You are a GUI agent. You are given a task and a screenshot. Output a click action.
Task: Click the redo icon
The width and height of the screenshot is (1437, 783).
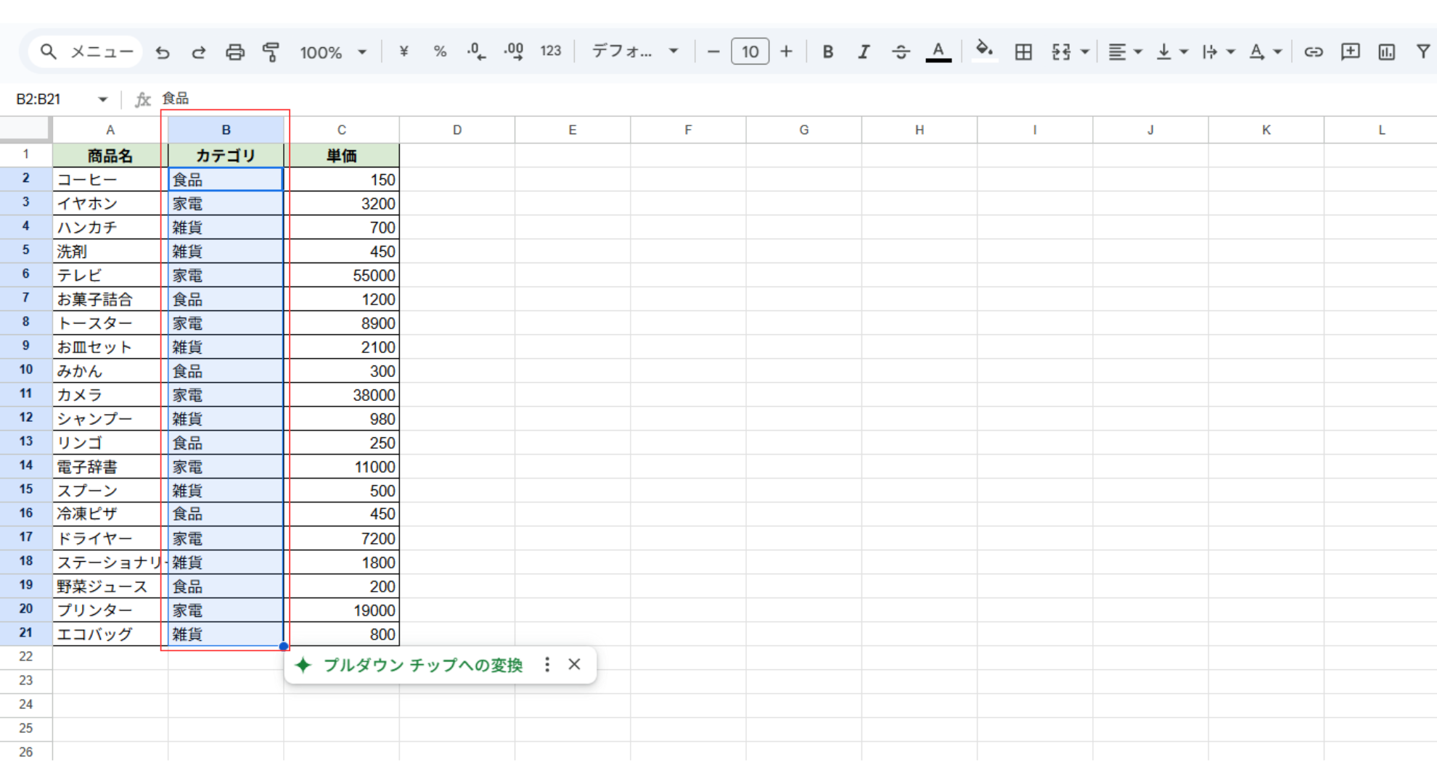click(x=198, y=52)
